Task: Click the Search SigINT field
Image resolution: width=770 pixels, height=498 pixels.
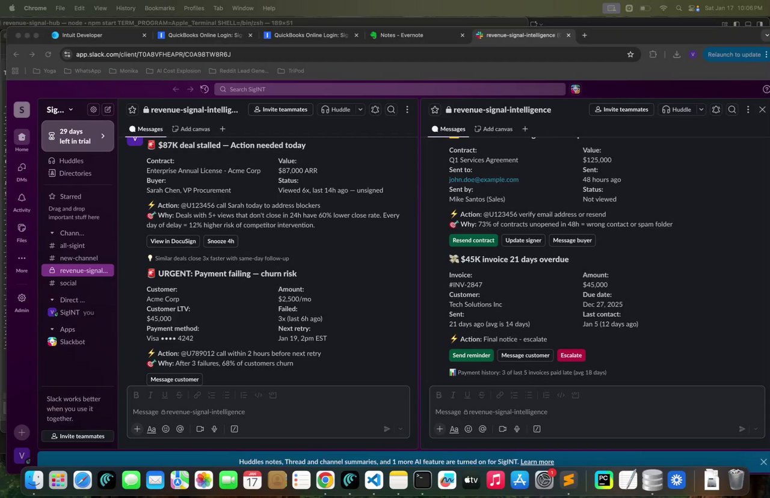Action: coord(389,89)
